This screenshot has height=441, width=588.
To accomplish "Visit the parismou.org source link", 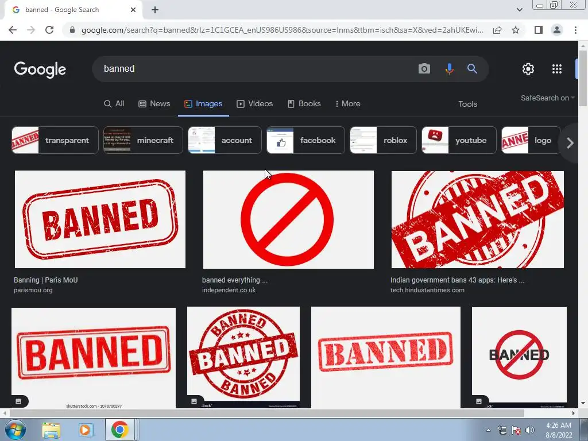I will (33, 290).
